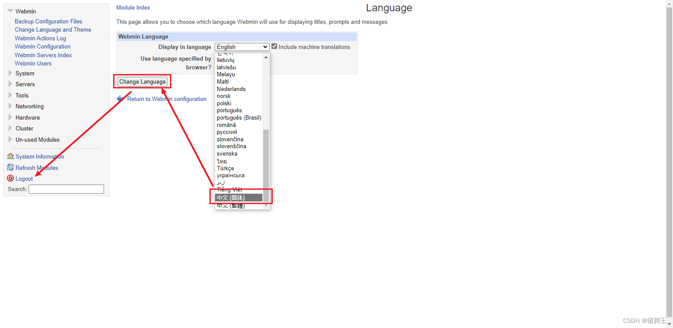Expand the Hardware category
This screenshot has height=328, width=673.
pyautogui.click(x=10, y=117)
